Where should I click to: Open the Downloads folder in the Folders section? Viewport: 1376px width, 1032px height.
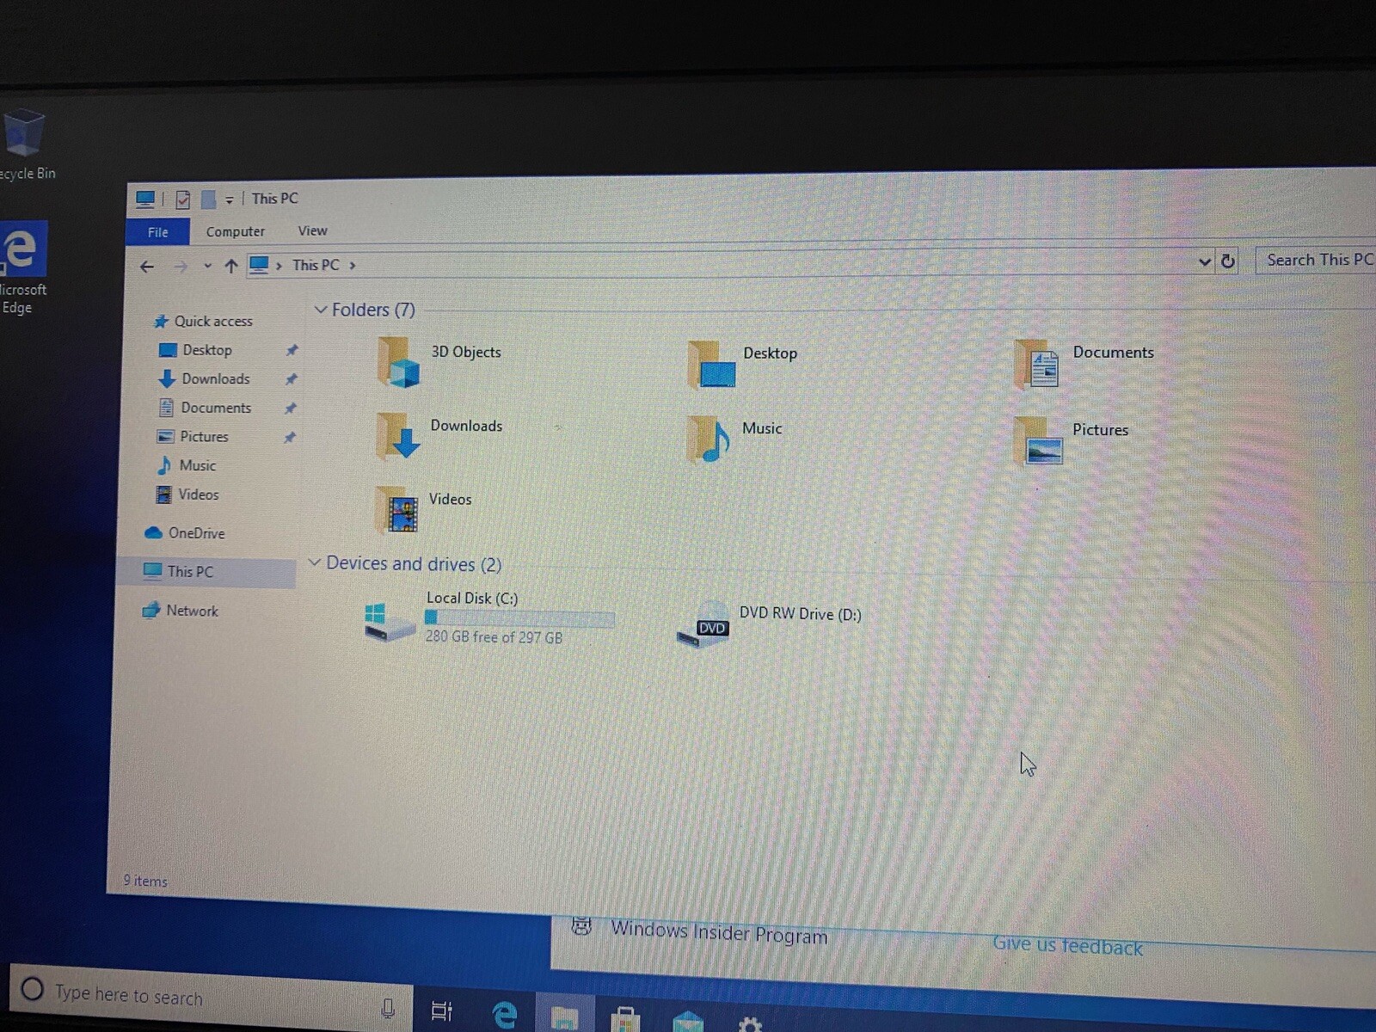point(398,435)
